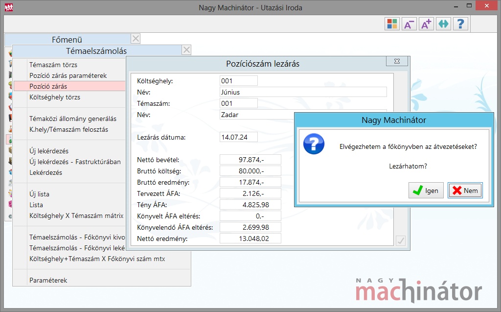The height and width of the screenshot is (312, 501).
Task: Click the app logo in the title bar
Action: point(9,7)
